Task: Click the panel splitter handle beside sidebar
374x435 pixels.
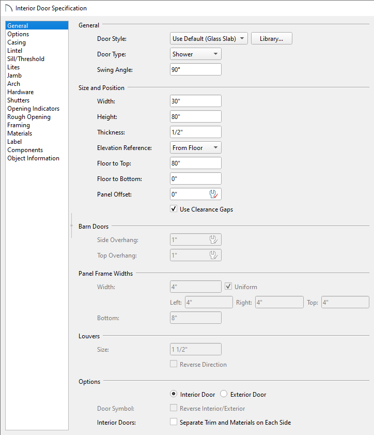Action: tap(71, 226)
